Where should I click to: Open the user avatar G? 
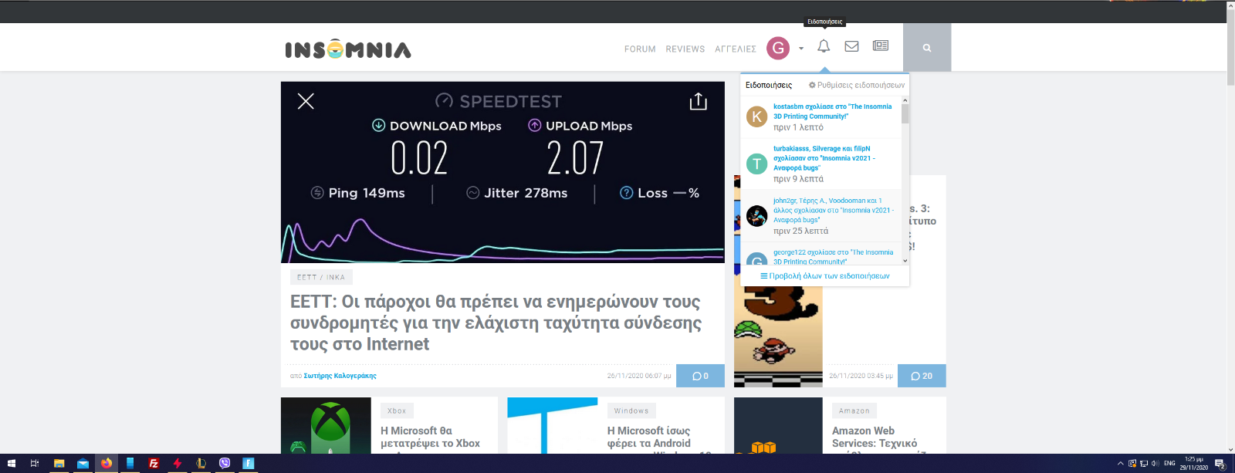778,48
